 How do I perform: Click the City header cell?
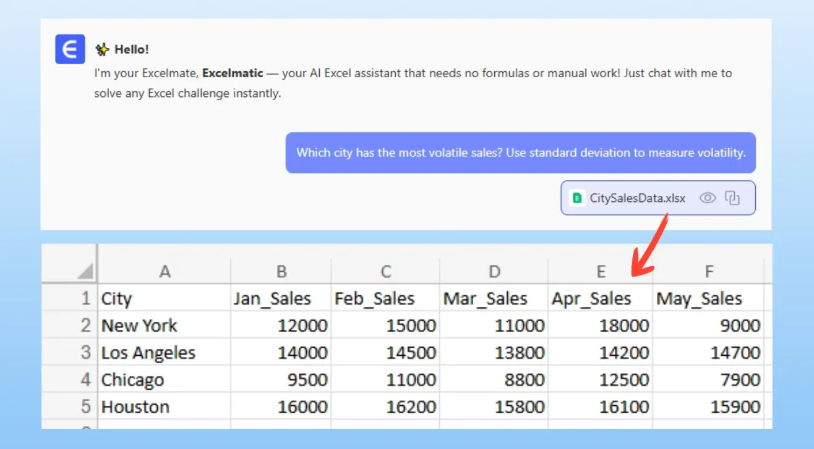(x=164, y=299)
